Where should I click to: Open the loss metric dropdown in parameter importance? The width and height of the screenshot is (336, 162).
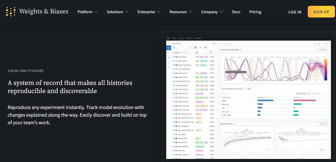[253, 89]
